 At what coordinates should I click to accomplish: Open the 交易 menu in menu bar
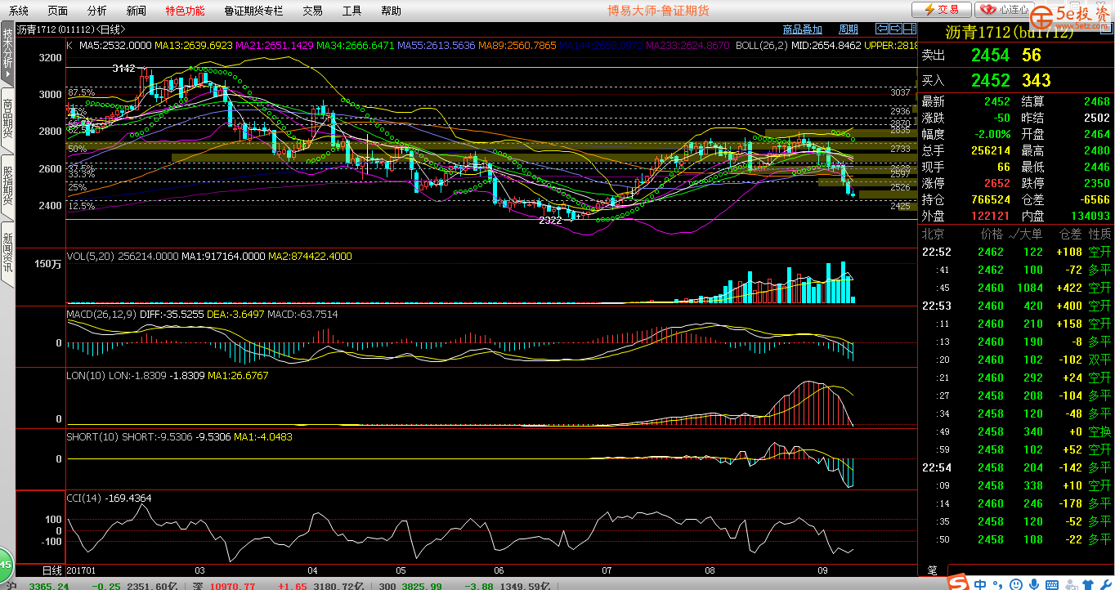tap(312, 11)
